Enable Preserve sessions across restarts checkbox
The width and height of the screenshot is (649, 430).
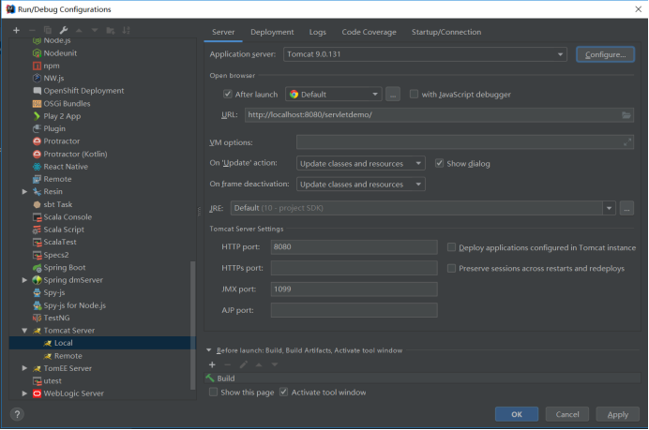click(451, 268)
